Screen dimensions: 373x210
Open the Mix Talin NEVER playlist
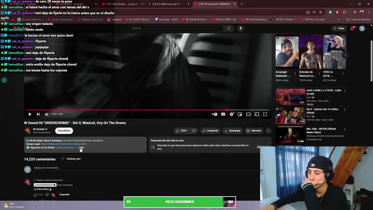(291, 135)
